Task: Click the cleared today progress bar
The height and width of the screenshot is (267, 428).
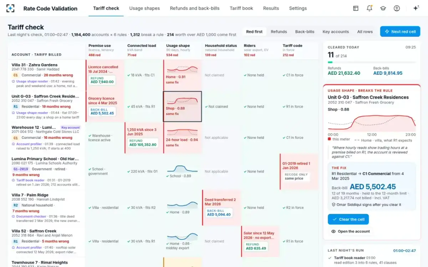Action: pyautogui.click(x=372, y=62)
